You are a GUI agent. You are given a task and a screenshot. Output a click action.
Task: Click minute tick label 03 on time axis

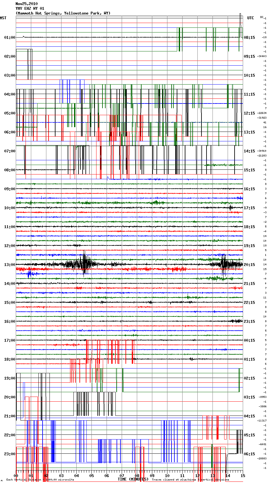coord(61,475)
